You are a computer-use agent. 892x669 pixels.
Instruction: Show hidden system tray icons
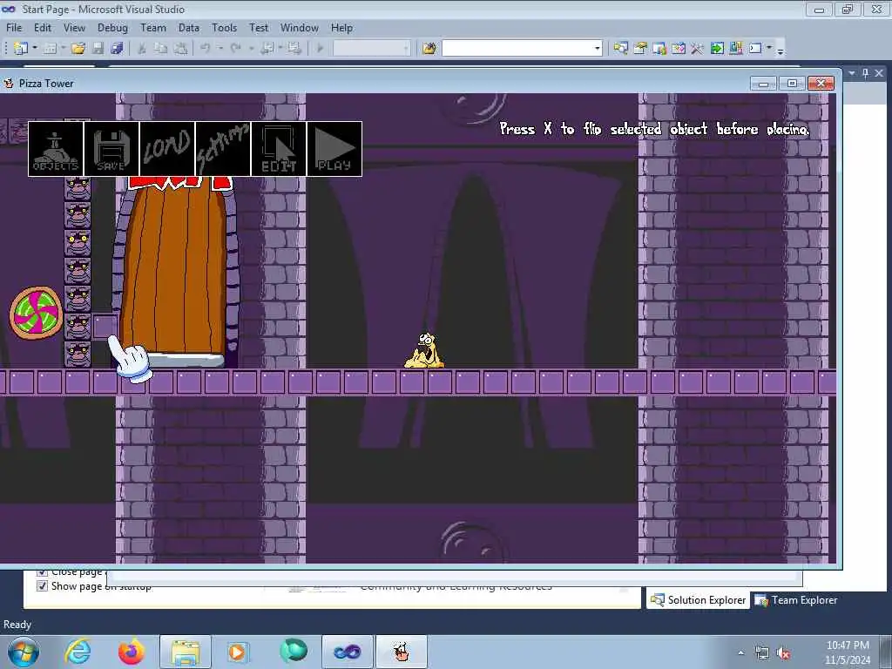click(740, 653)
